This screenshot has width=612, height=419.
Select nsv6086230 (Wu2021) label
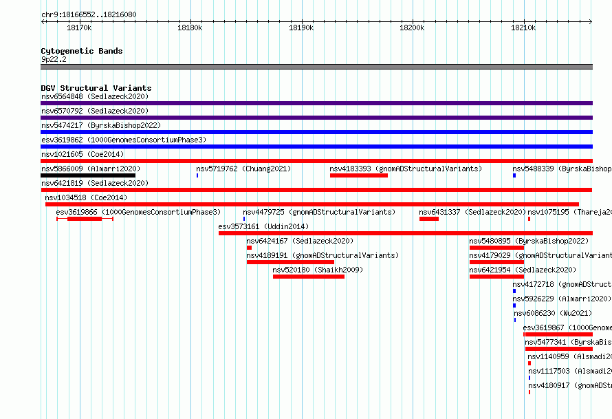coord(553,313)
